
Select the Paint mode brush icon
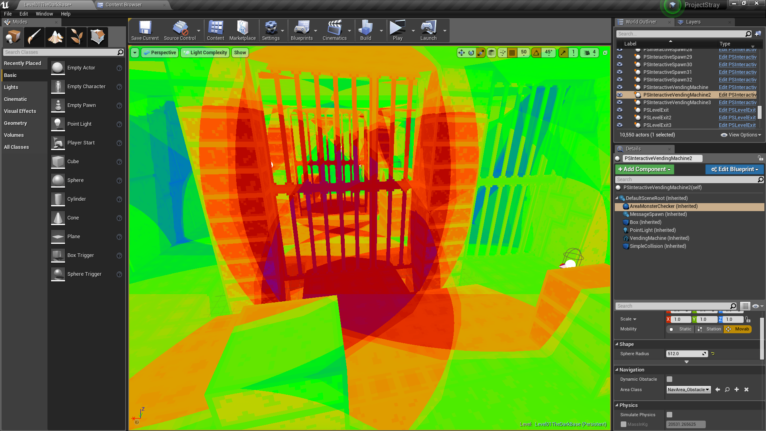[34, 37]
